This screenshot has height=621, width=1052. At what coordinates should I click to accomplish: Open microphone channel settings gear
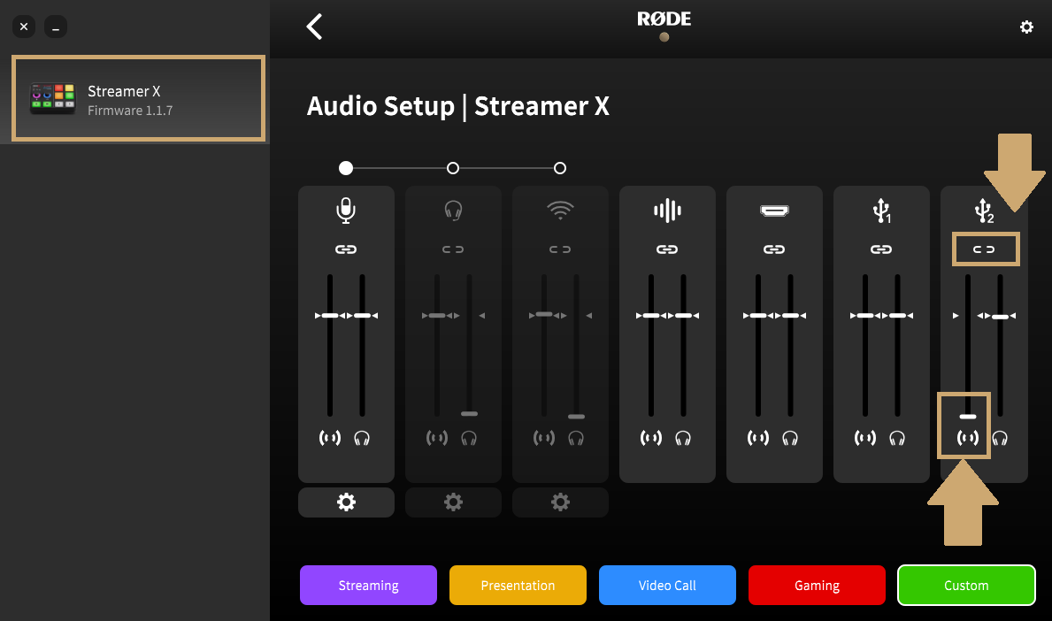[346, 502]
